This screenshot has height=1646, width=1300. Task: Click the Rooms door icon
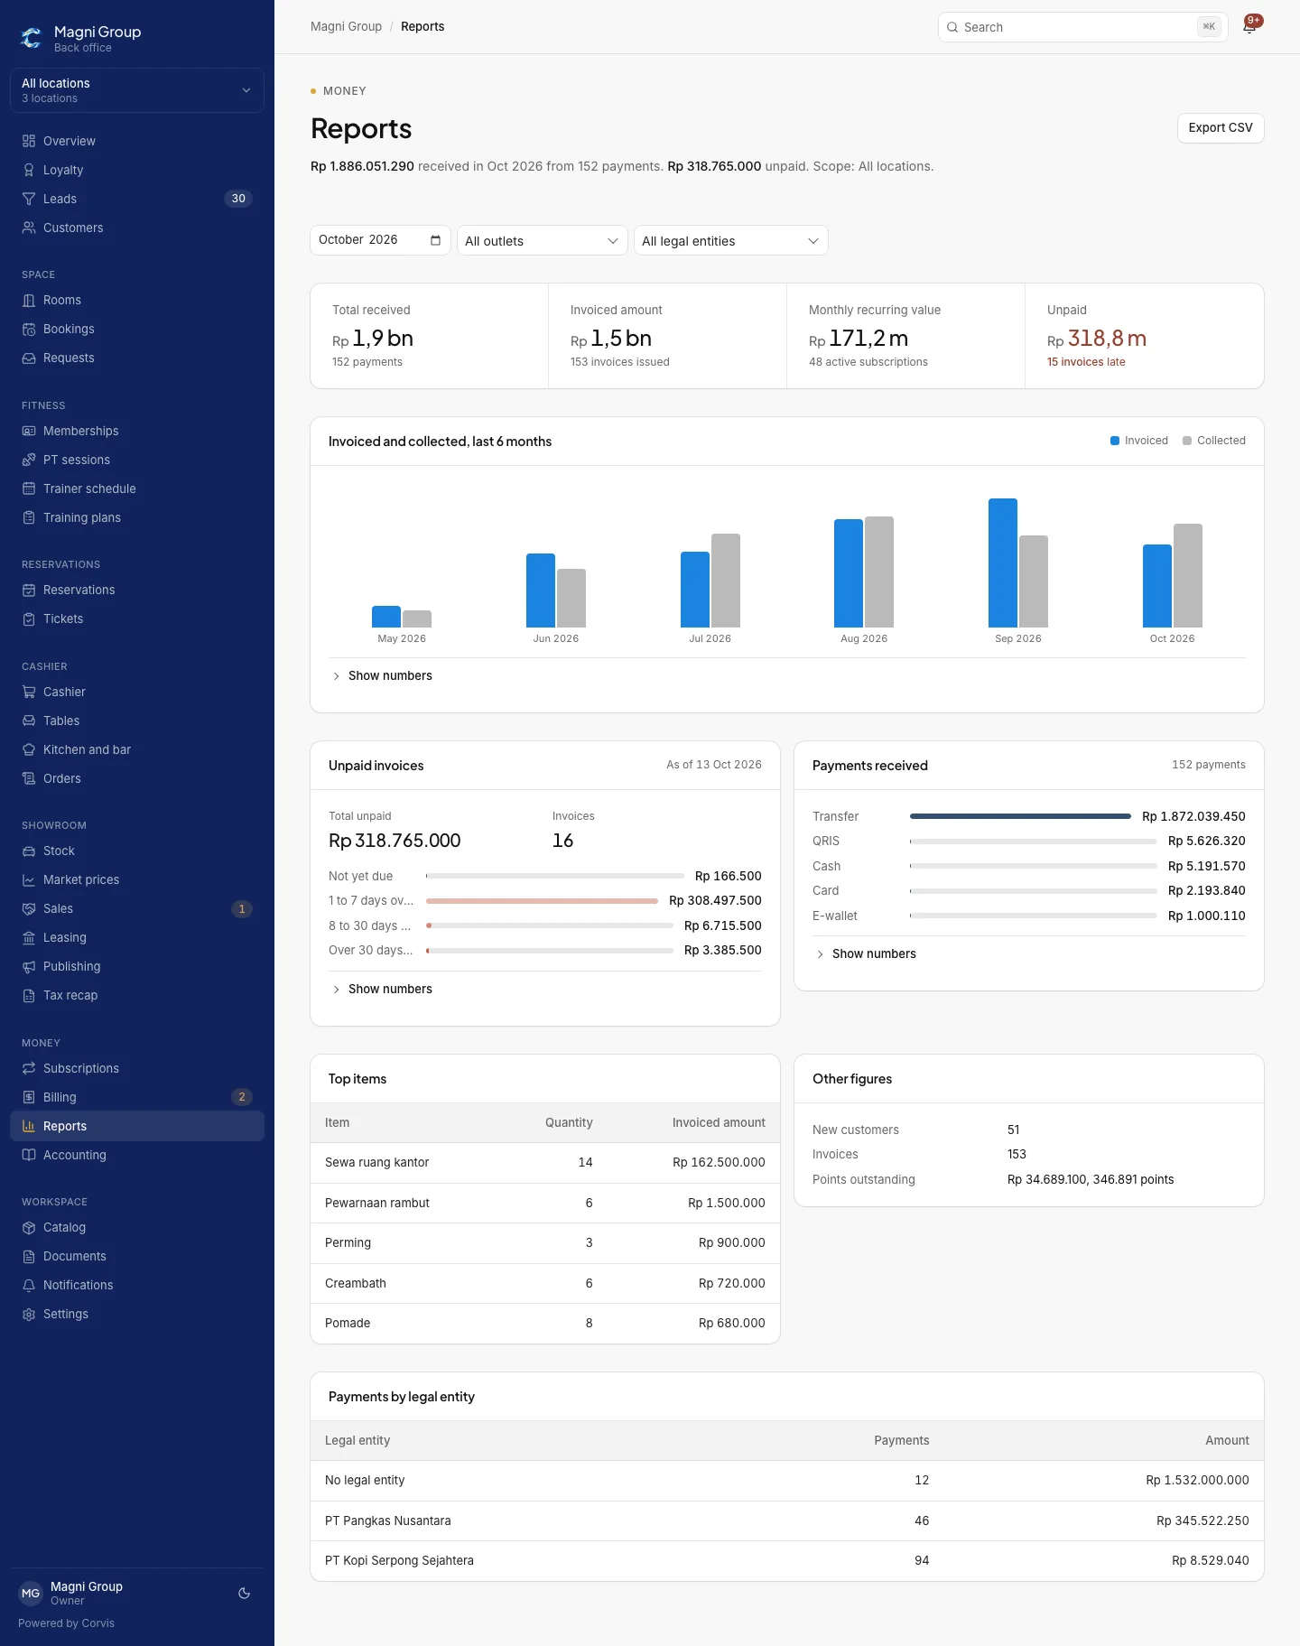pos(29,300)
